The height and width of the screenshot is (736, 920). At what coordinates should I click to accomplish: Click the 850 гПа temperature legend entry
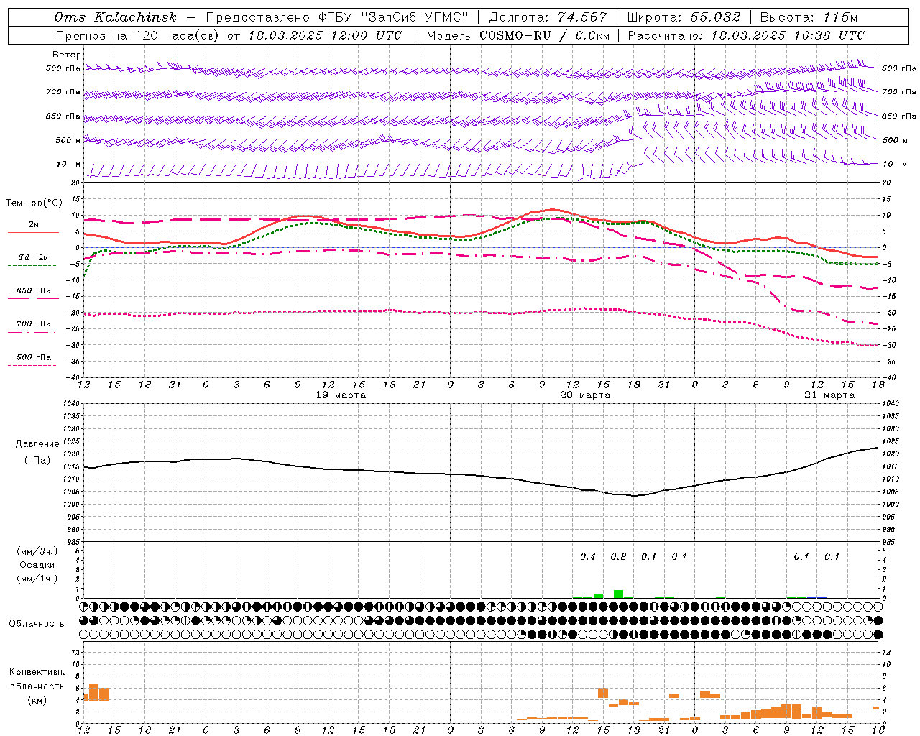pos(34,291)
